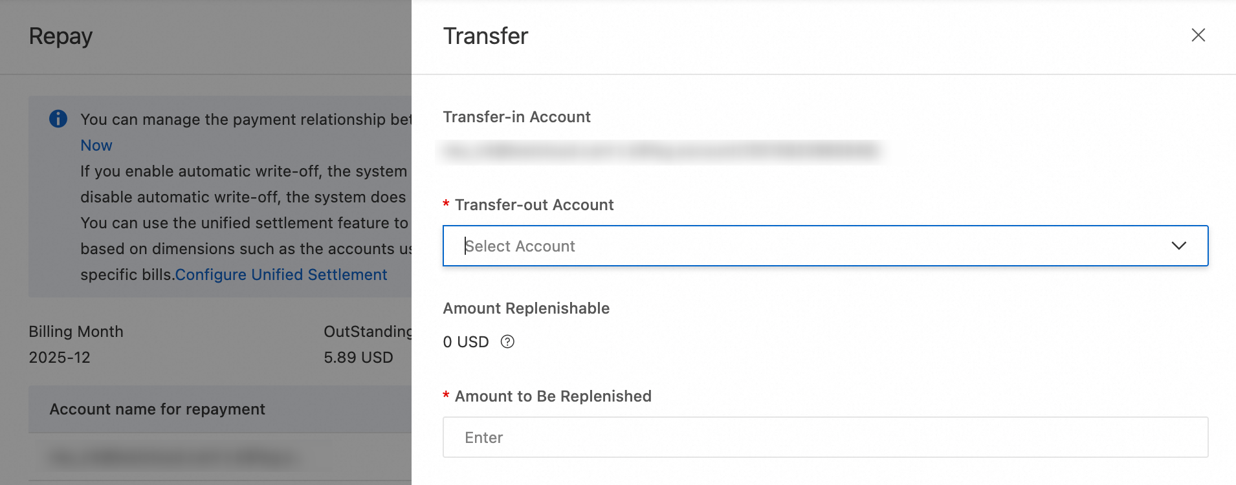The height and width of the screenshot is (485, 1236).
Task: Click the 5.89 USD outstanding amount
Action: (359, 358)
